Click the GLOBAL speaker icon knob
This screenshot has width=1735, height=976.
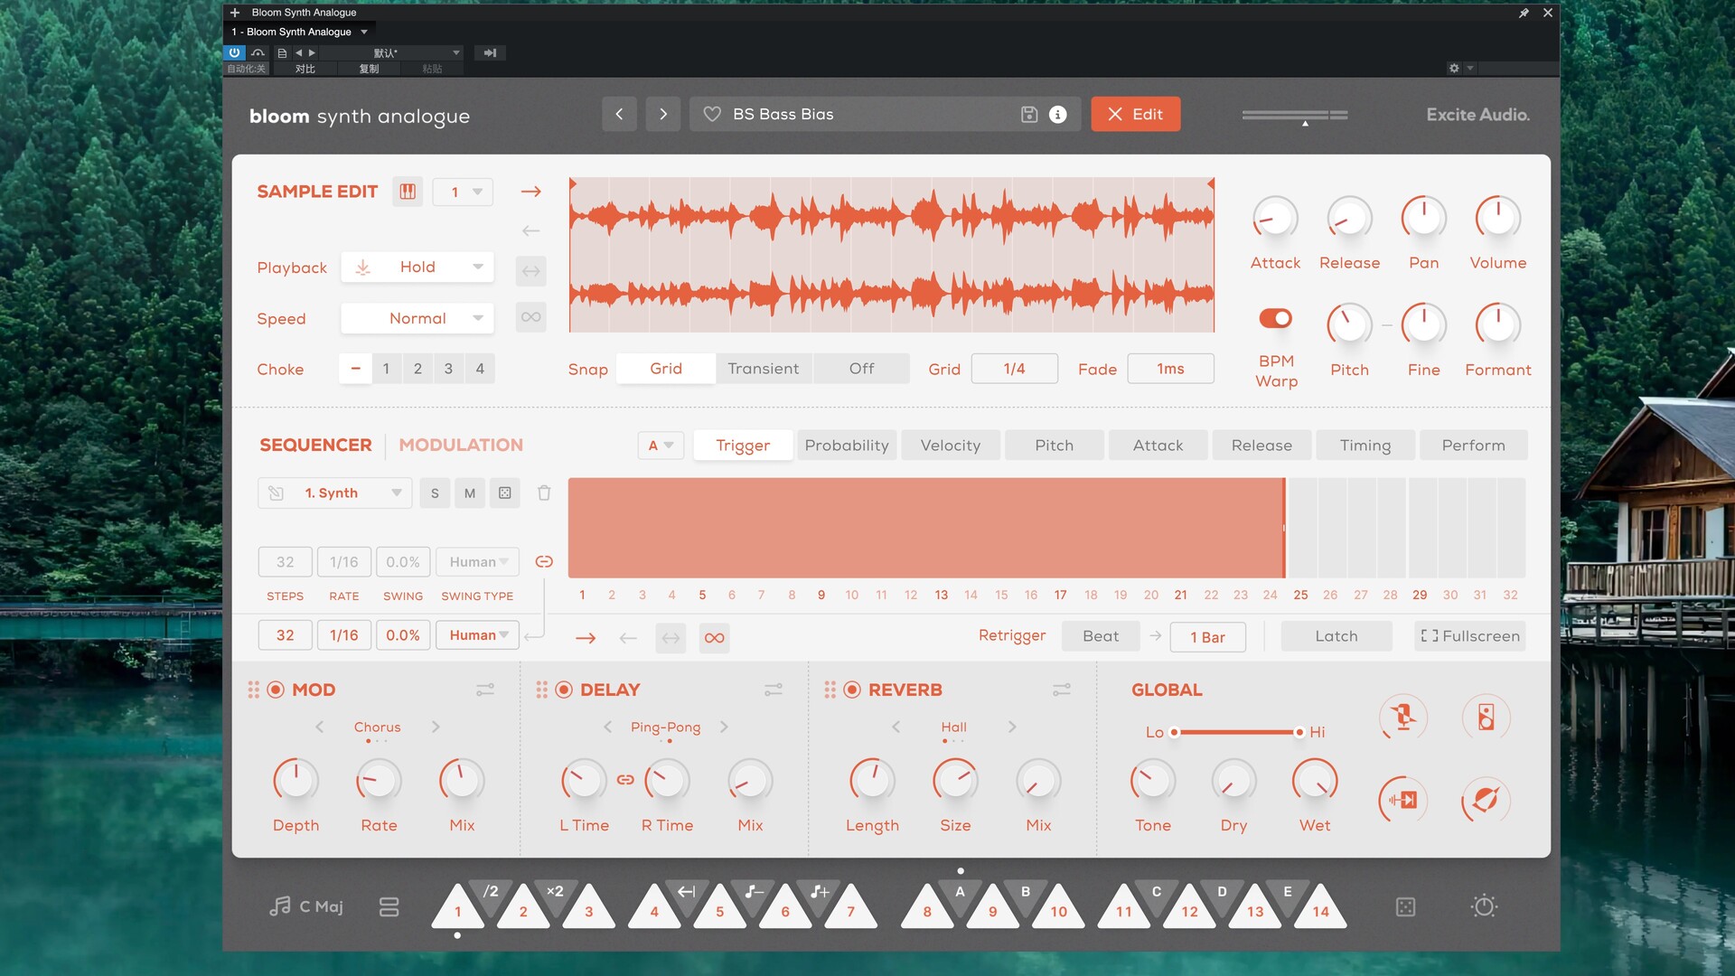pyautogui.click(x=1486, y=718)
